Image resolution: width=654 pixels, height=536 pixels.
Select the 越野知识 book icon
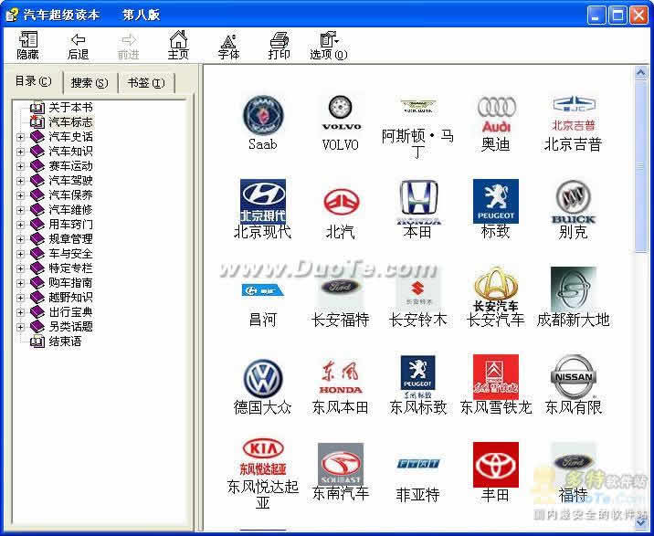pos(37,298)
